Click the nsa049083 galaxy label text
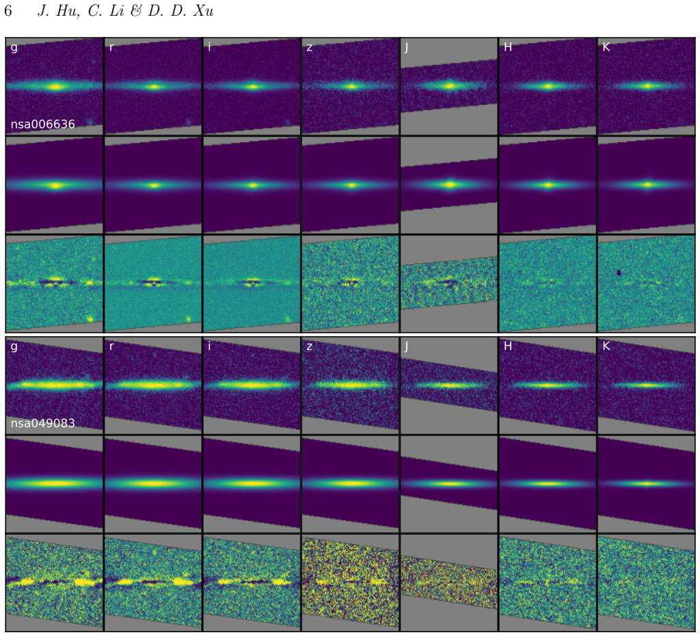Image resolution: width=700 pixels, height=637 pixels. click(x=43, y=423)
